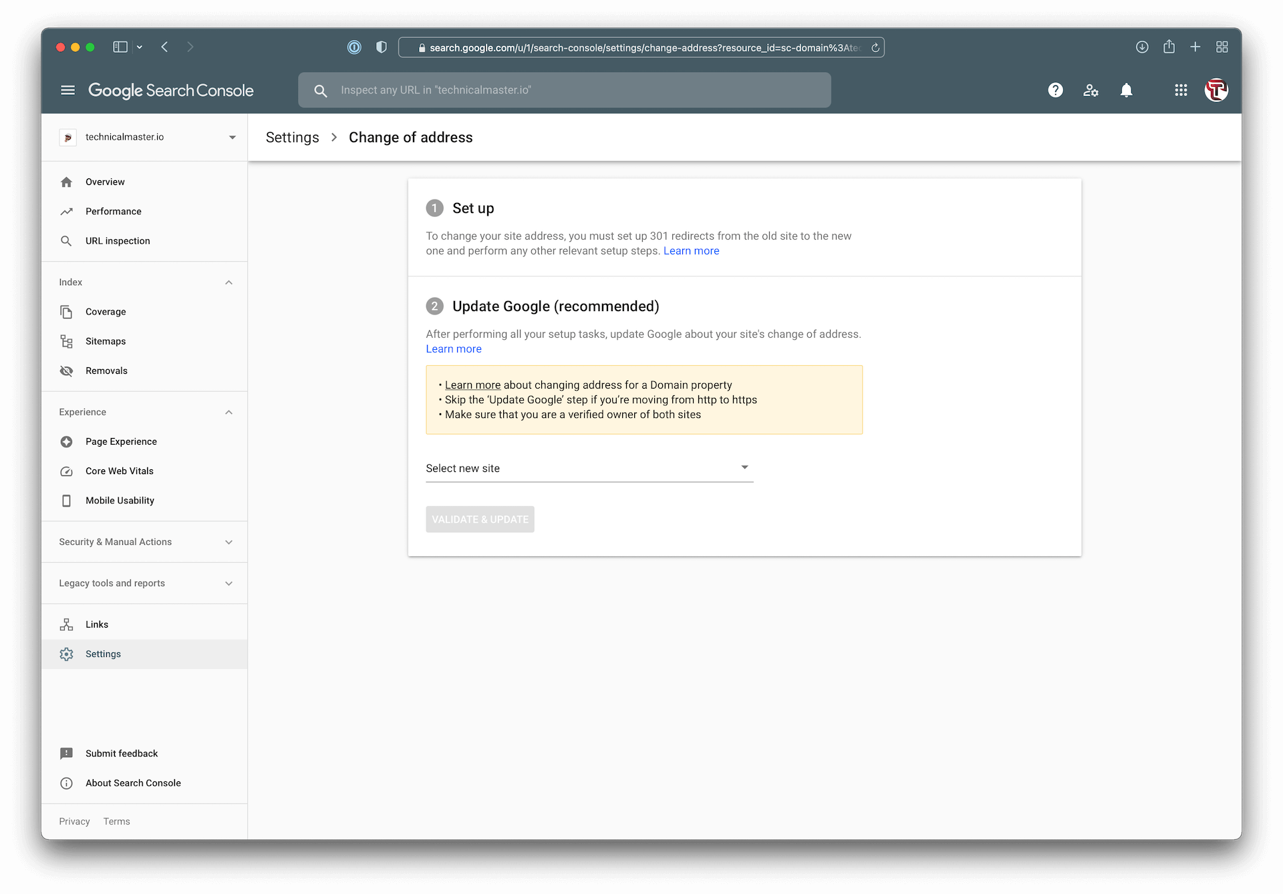Open Core Web Vitals report
This screenshot has width=1283, height=894.
[x=119, y=471]
